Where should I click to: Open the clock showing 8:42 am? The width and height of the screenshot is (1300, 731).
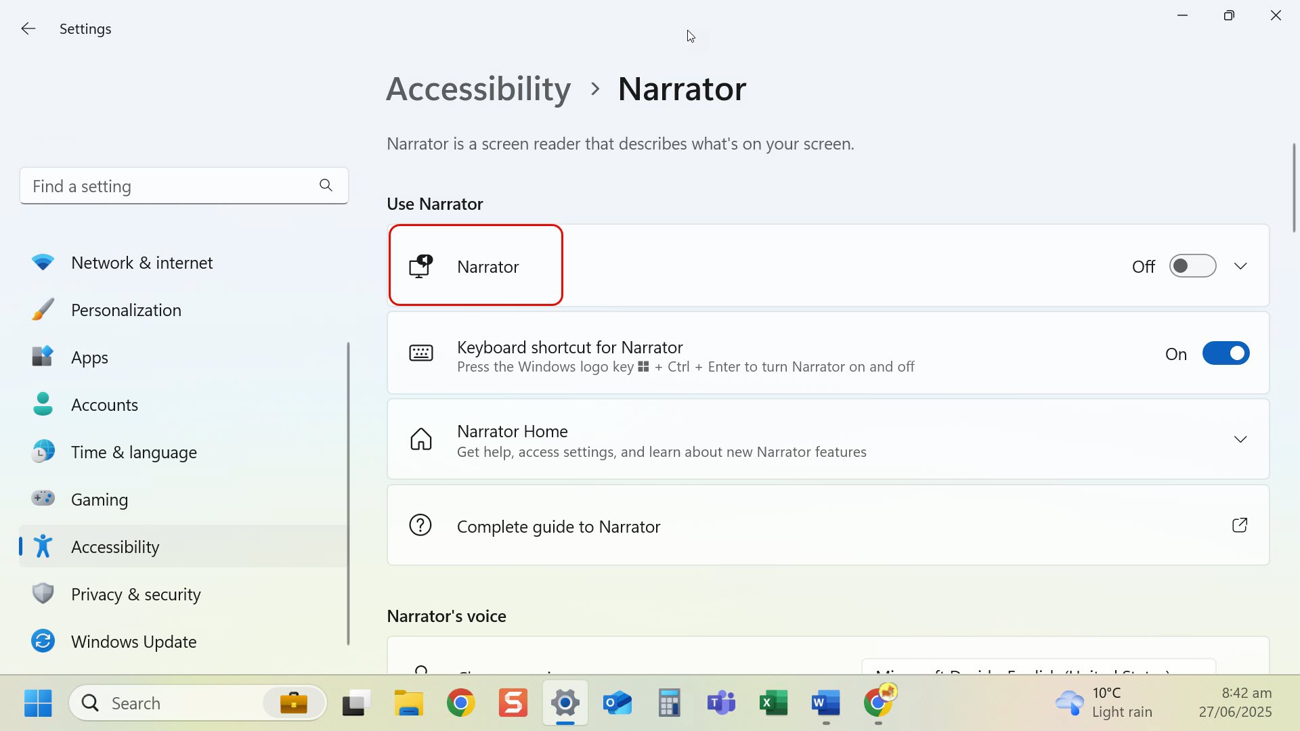[x=1236, y=703]
